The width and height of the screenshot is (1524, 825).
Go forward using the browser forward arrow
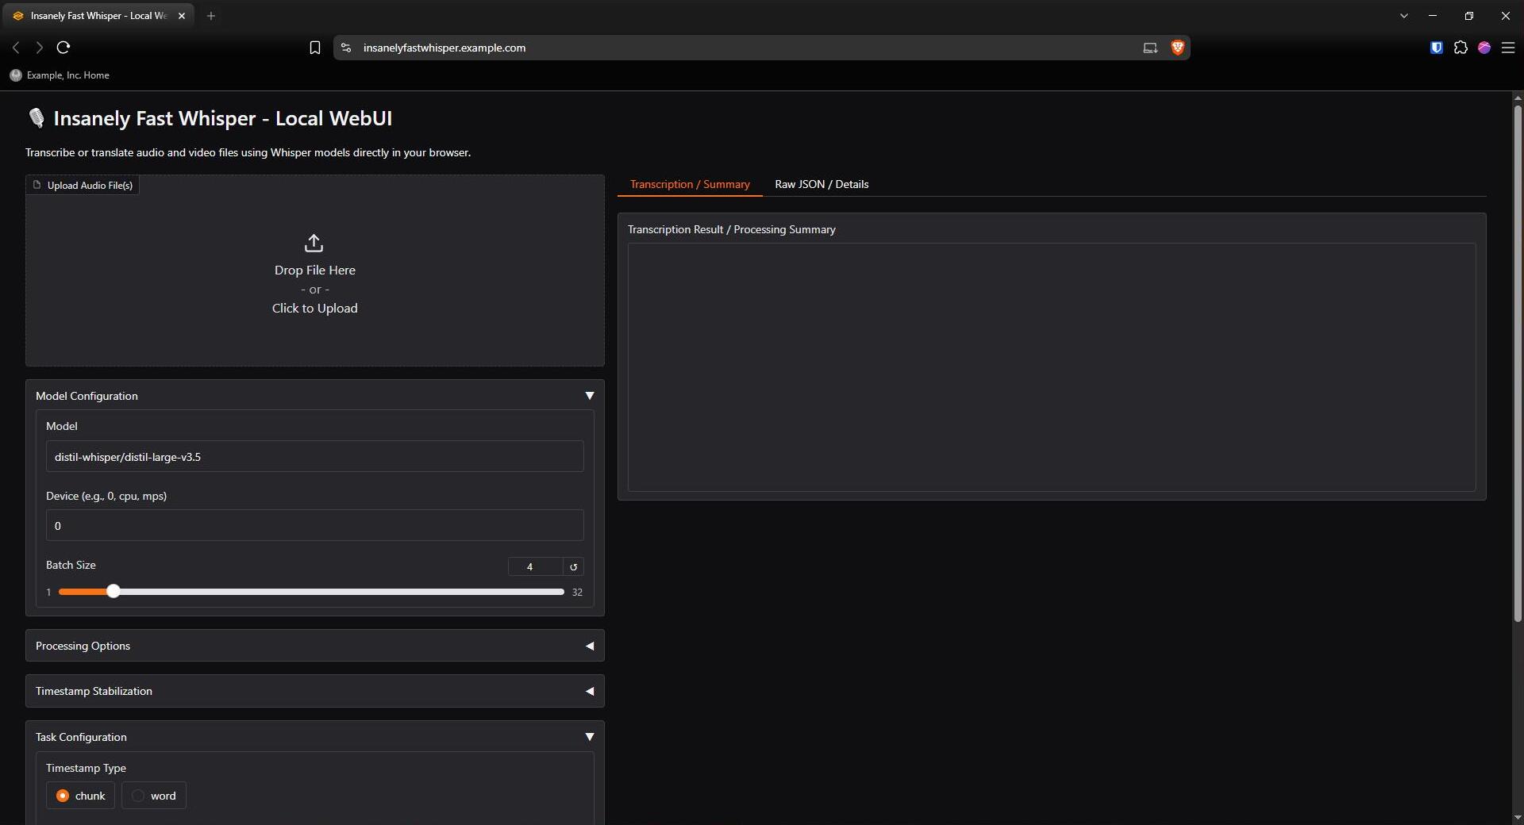point(39,48)
